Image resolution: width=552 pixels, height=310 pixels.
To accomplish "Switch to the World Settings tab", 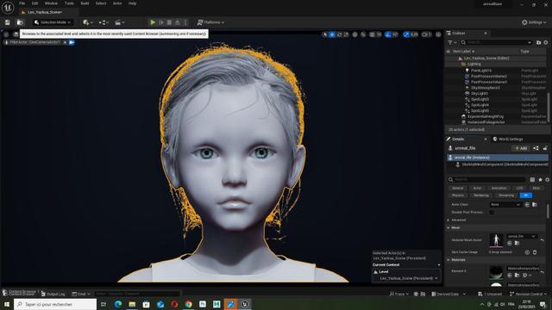I will pos(508,139).
